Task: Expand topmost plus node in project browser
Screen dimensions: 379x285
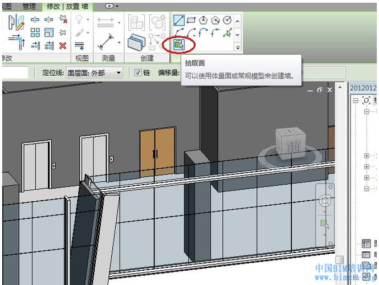Action: click(x=366, y=156)
